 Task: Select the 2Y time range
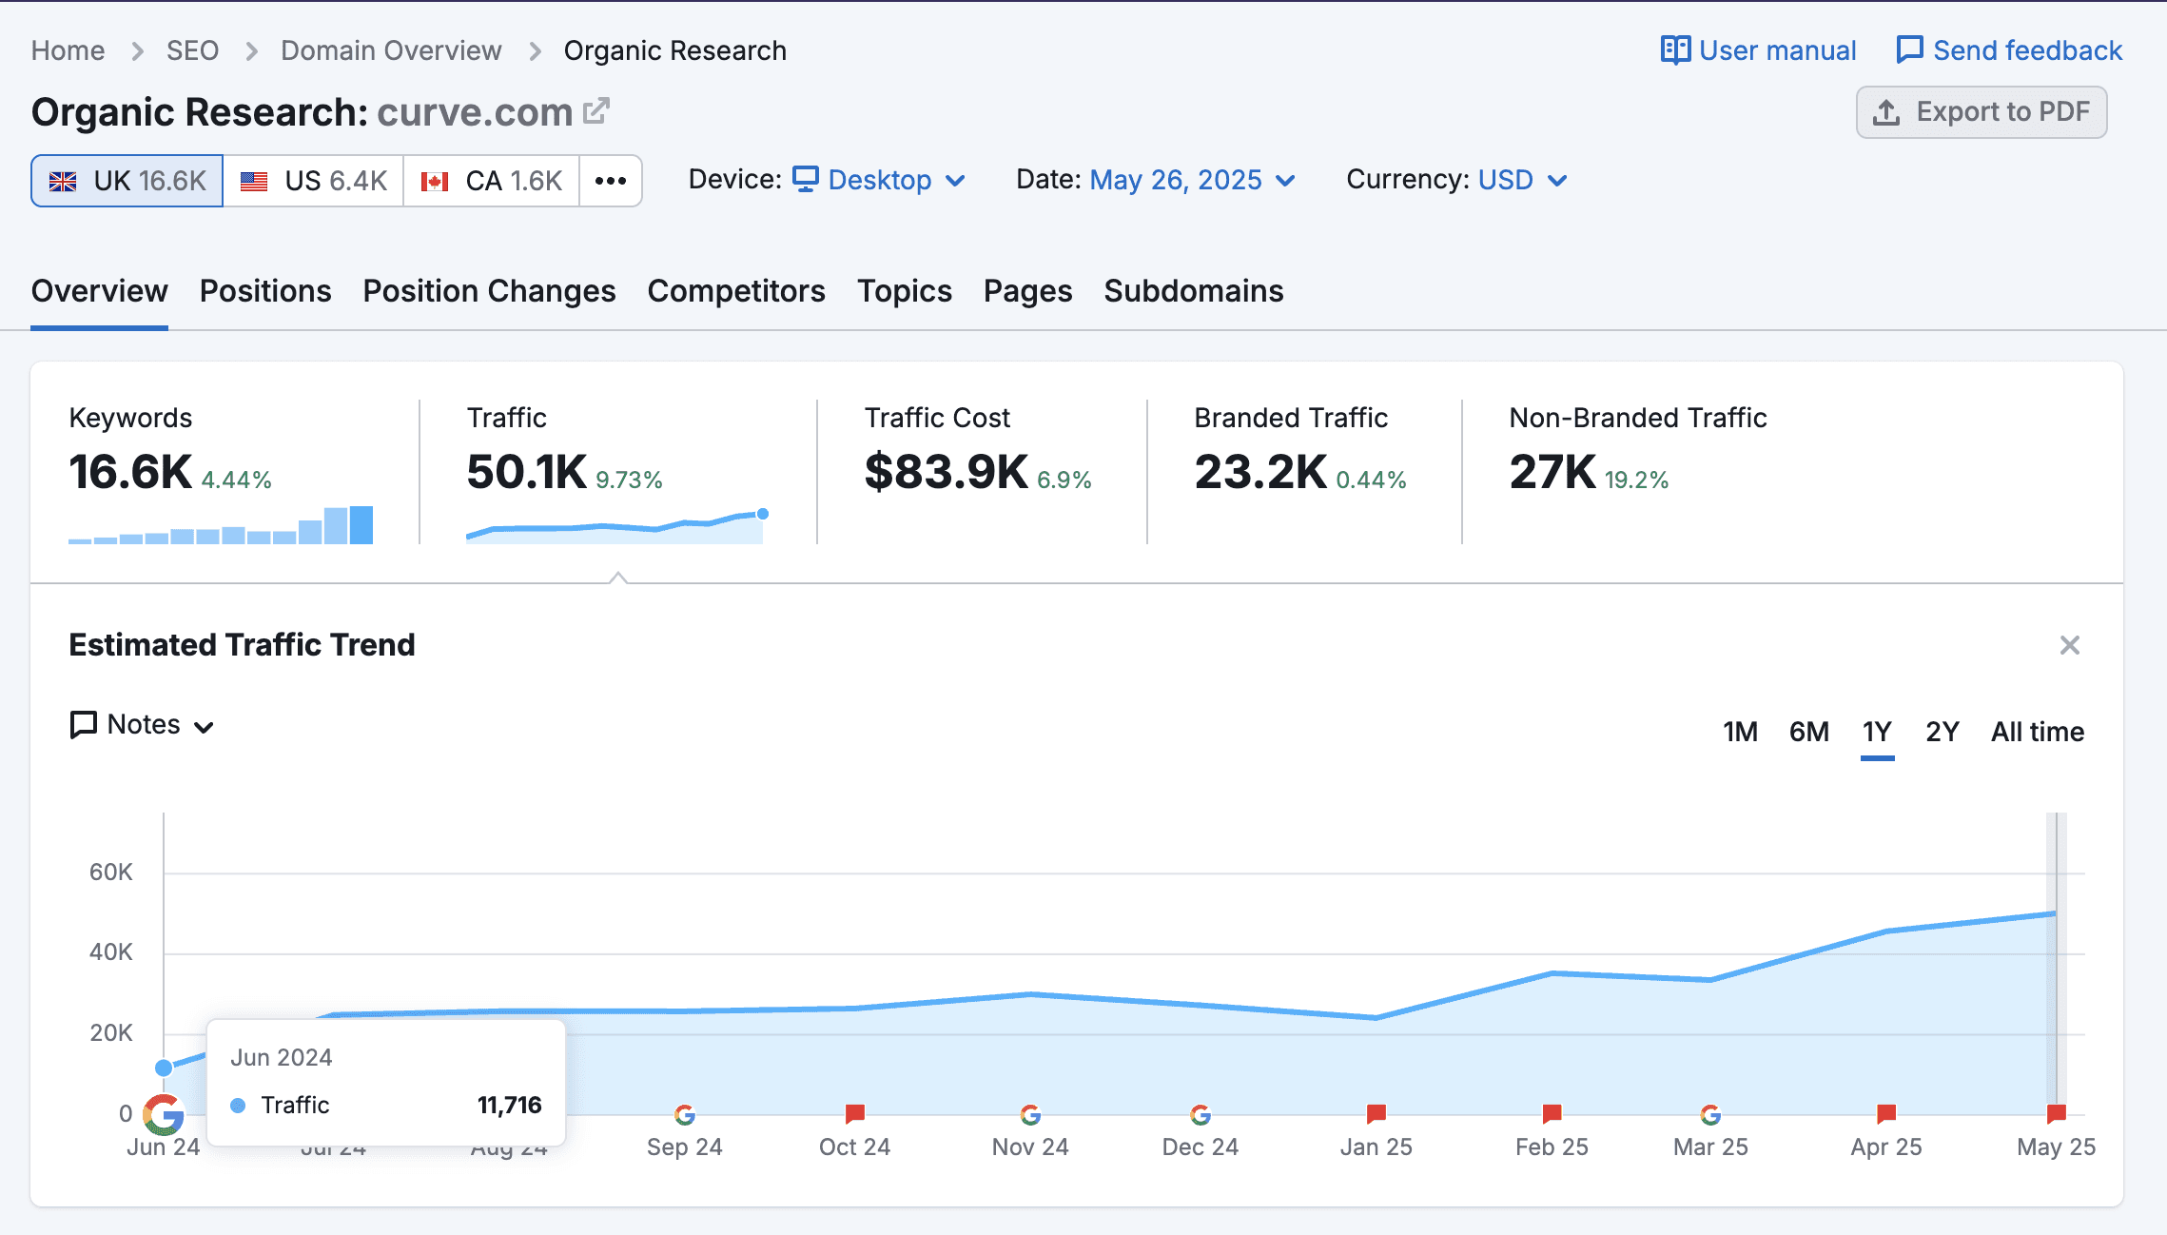pyautogui.click(x=1942, y=732)
